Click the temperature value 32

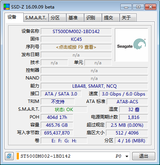pyautogui.click(x=134, y=110)
